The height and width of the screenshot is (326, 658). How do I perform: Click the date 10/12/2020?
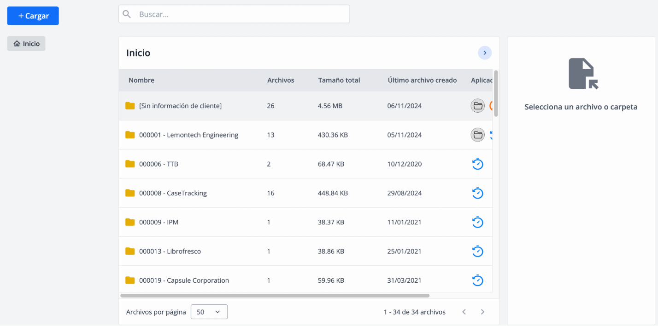[405, 164]
